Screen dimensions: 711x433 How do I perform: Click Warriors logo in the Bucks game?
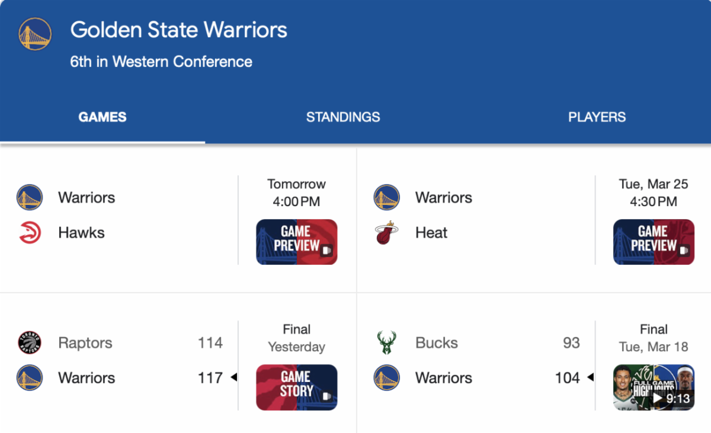coord(386,377)
